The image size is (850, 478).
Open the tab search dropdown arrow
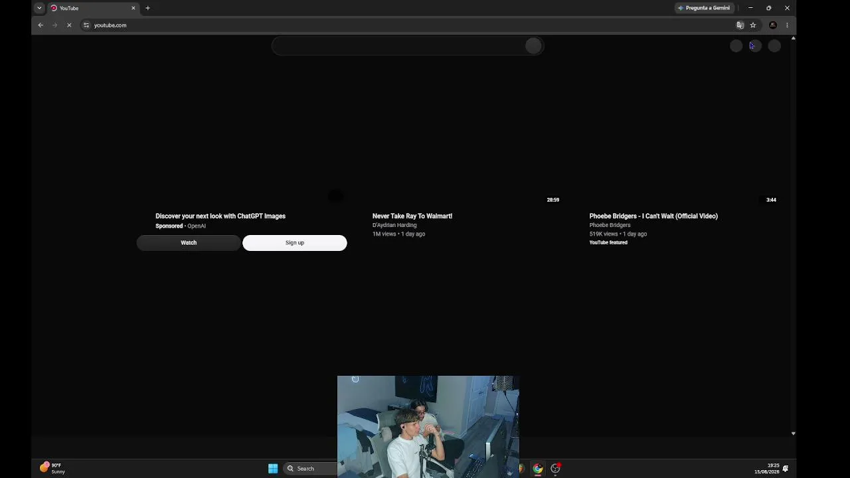(x=39, y=8)
